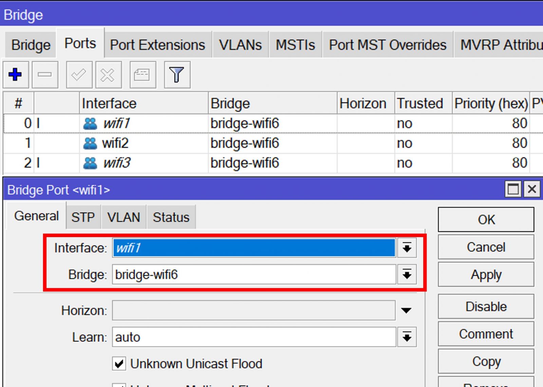Click the Disable button

coord(486,307)
